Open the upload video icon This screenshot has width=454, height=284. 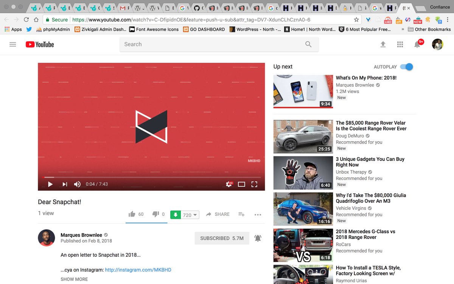[x=383, y=44]
